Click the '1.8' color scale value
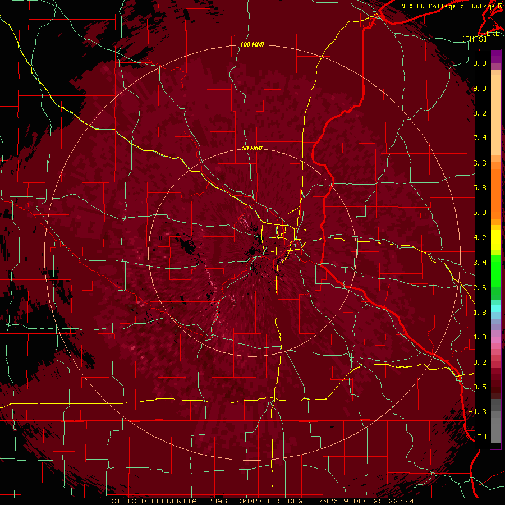Screen dimensions: 505x505 point(480,313)
